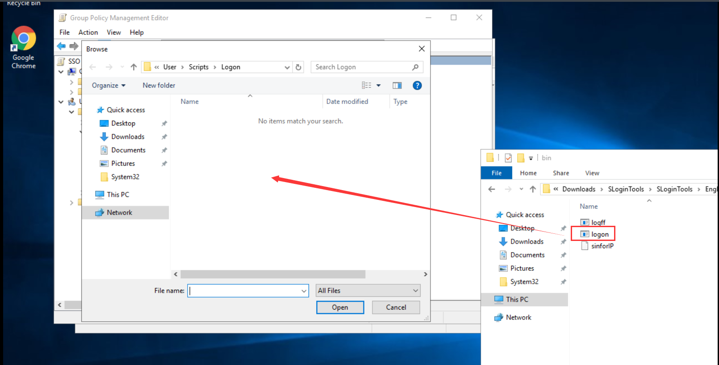Click the search magnifier in Search Logon
This screenshot has width=719, height=365.
point(415,67)
